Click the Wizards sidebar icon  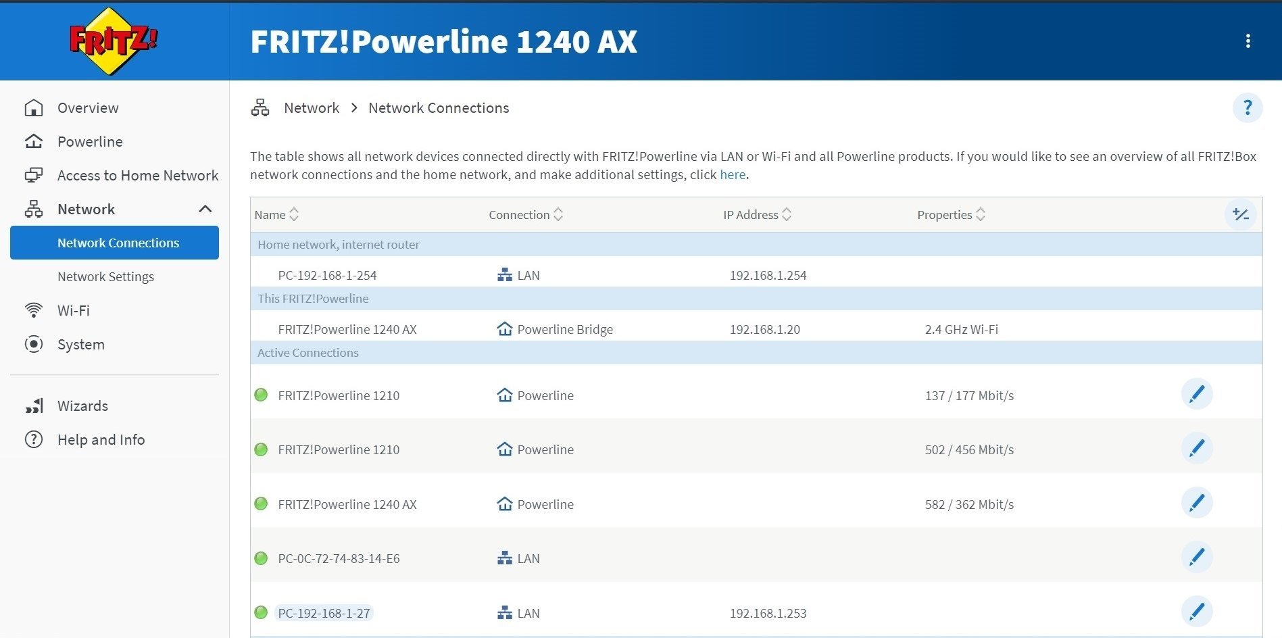tap(34, 406)
